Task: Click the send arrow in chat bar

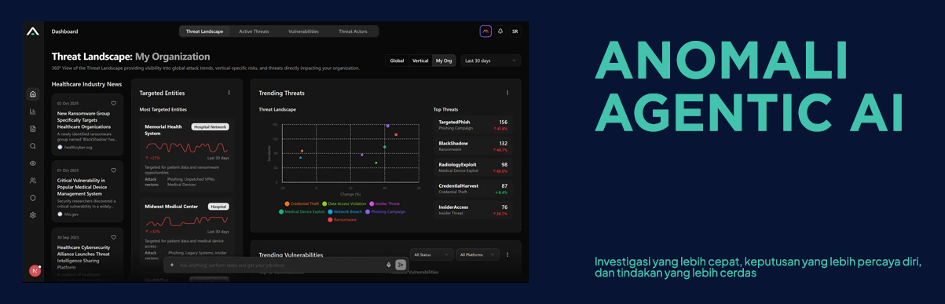Action: coord(401,265)
